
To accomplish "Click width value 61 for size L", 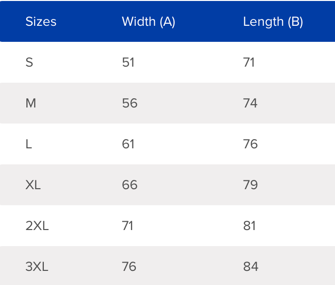I will tap(129, 144).
